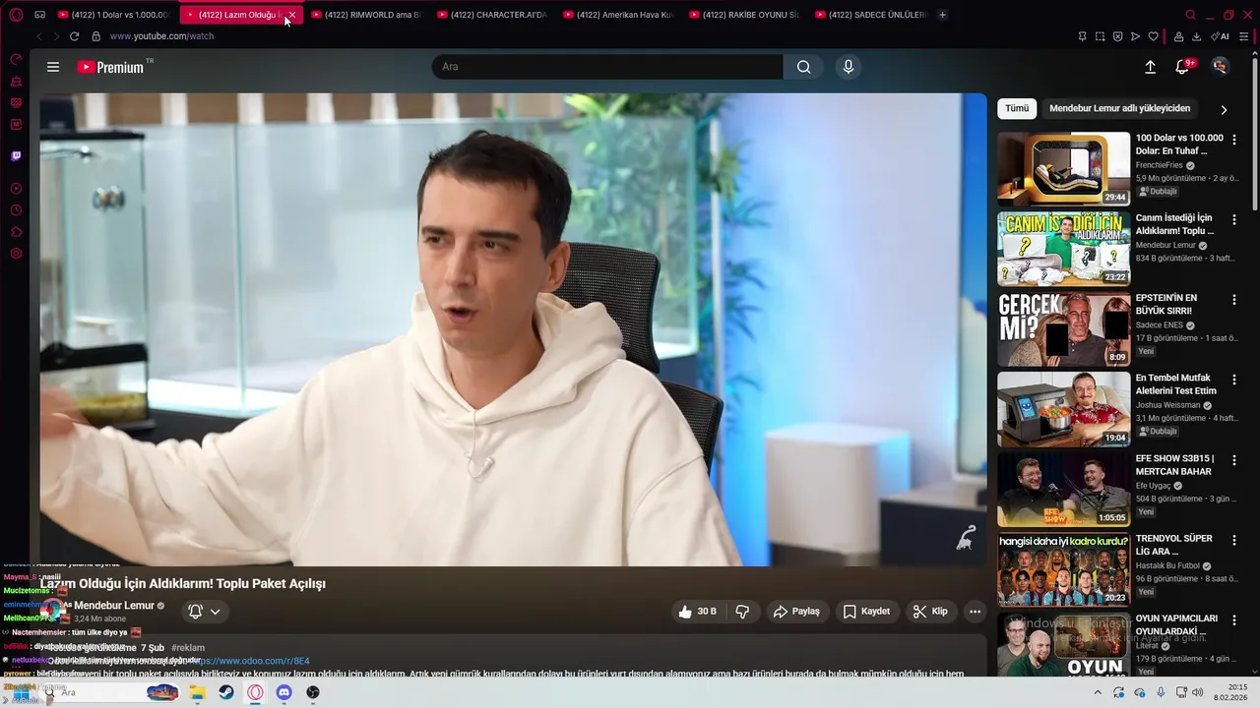
Task: Switch to the SADECE ÜNLÜLERİ browser tab
Action: 870,15
